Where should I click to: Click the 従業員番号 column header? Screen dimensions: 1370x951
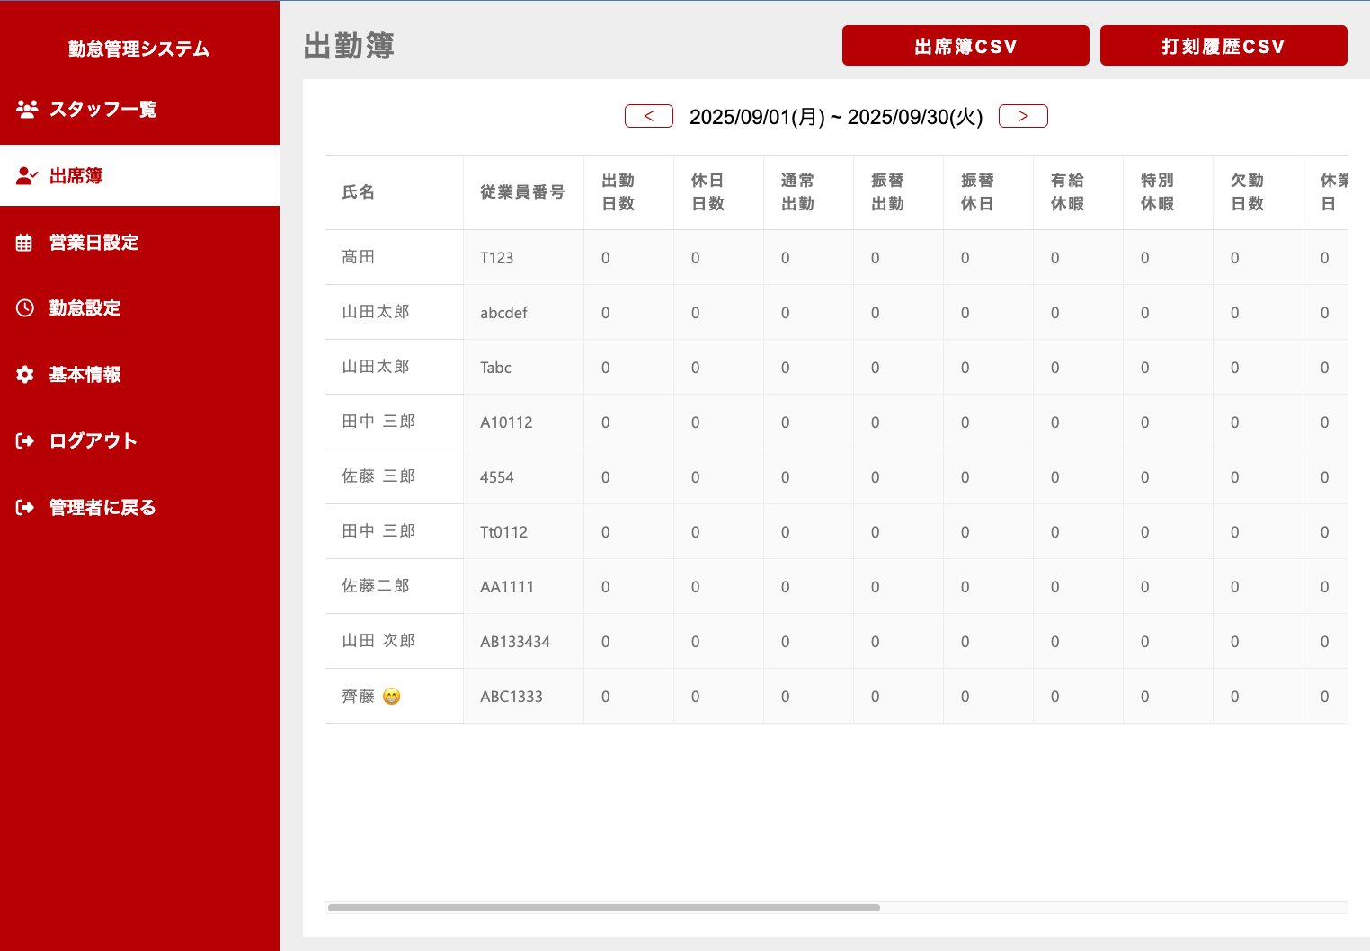tap(522, 192)
